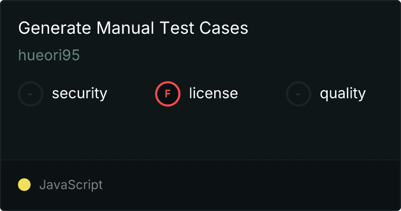Click the security score badge circle
The height and width of the screenshot is (211, 401).
[31, 94]
